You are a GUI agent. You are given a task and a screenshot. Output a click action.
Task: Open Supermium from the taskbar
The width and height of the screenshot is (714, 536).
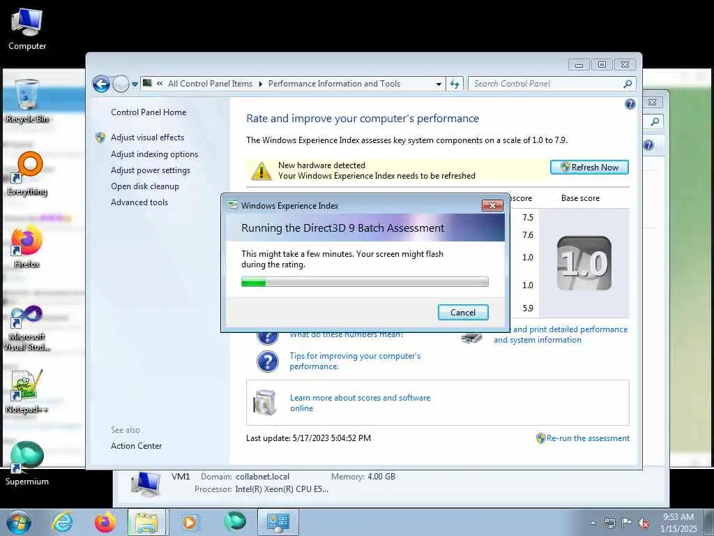pyautogui.click(x=234, y=521)
